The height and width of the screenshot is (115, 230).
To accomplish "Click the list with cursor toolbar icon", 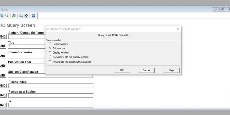I will 21,16.
